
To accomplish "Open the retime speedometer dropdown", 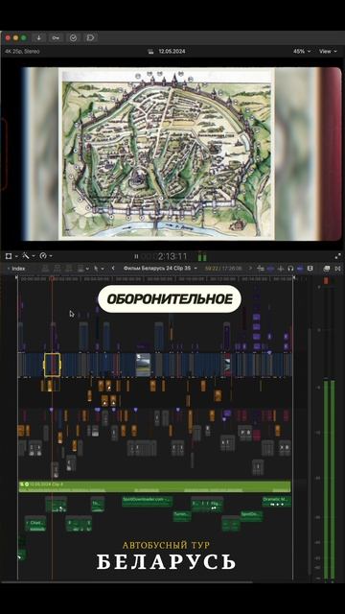I will [45, 256].
